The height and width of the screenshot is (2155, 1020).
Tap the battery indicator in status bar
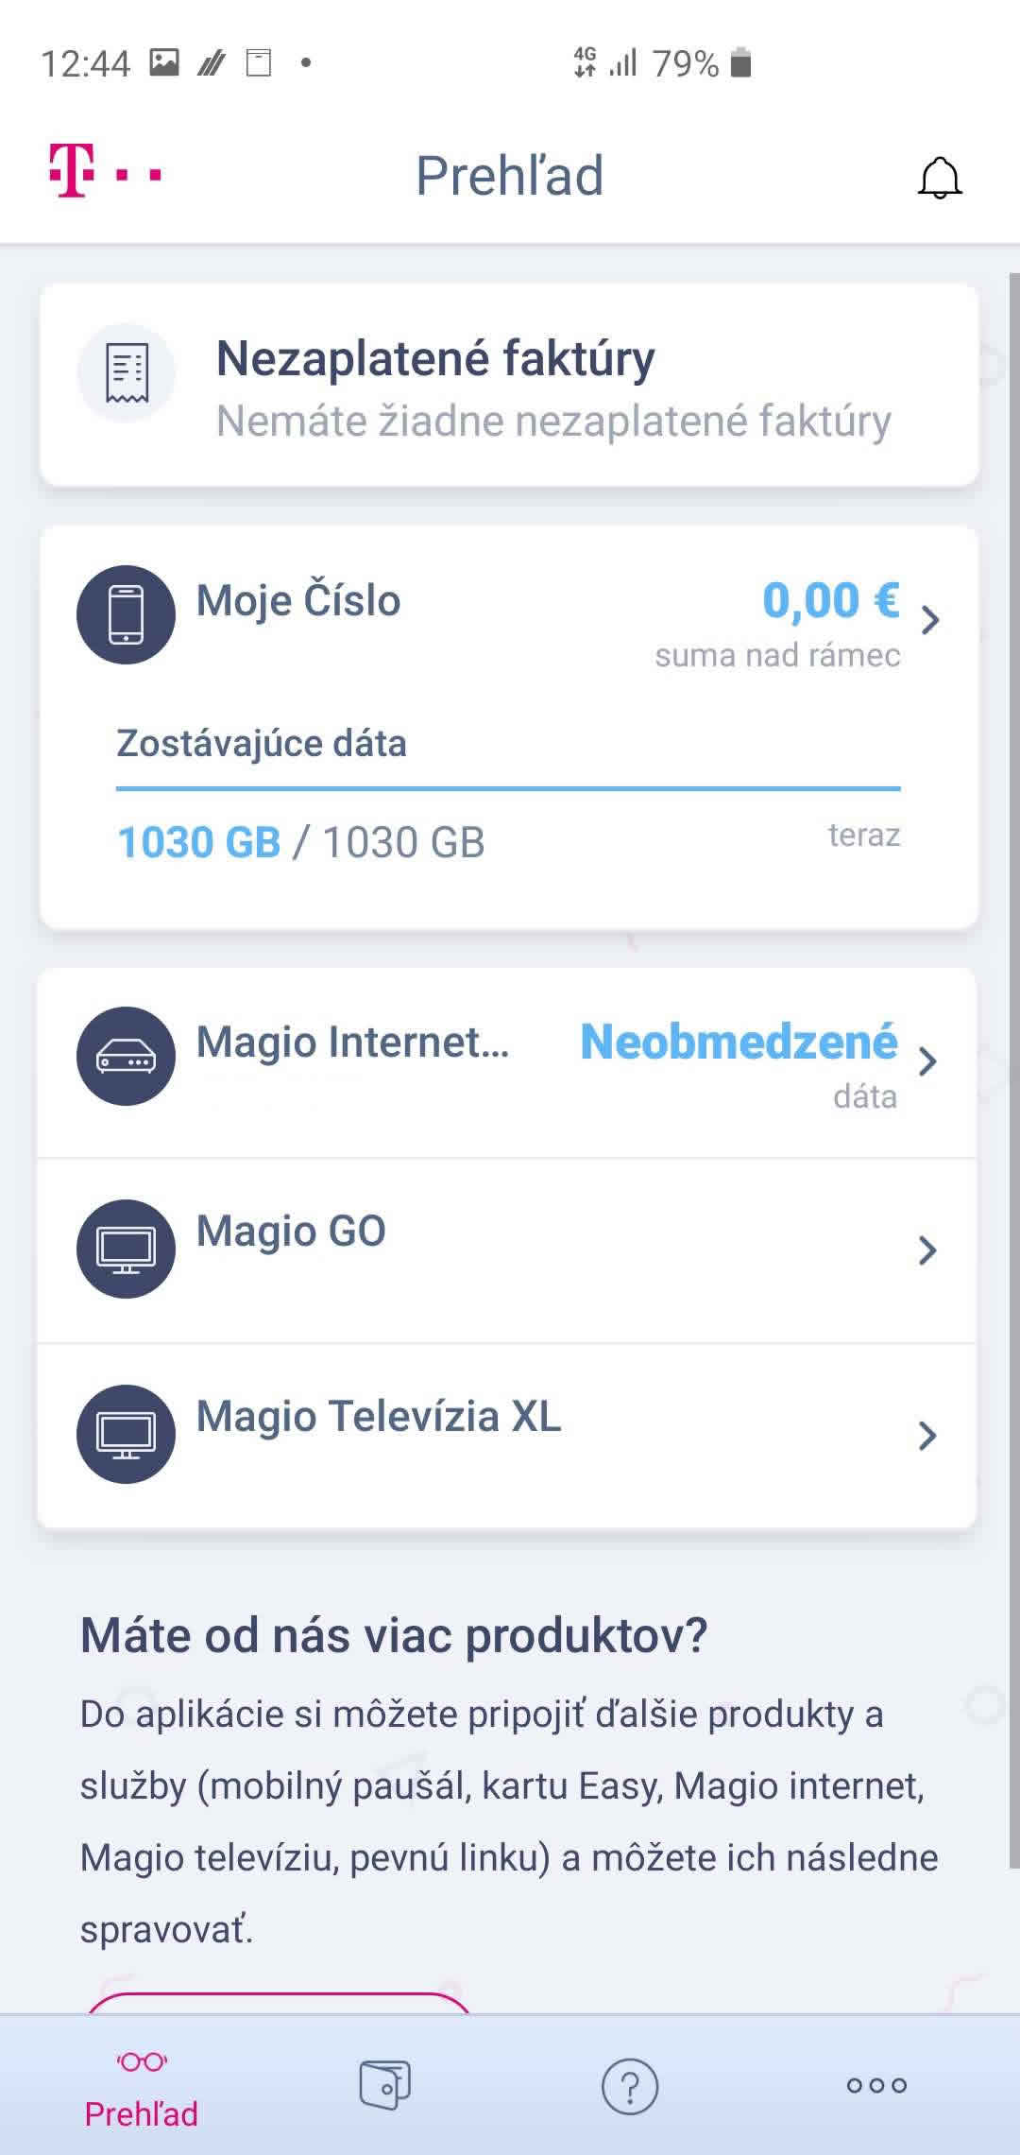(x=741, y=63)
